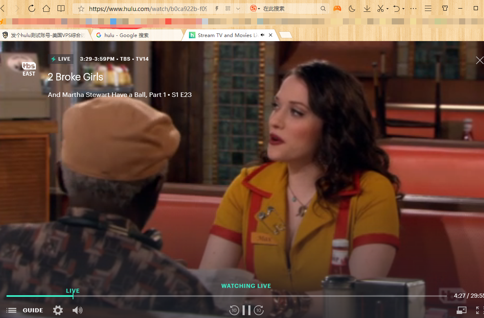Switch to mini player view
This screenshot has height=318, width=484.
coord(462,310)
